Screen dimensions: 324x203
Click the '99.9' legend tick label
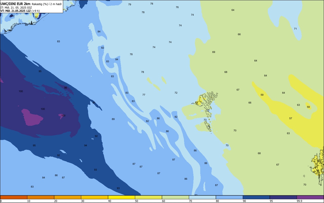click(x=299, y=201)
